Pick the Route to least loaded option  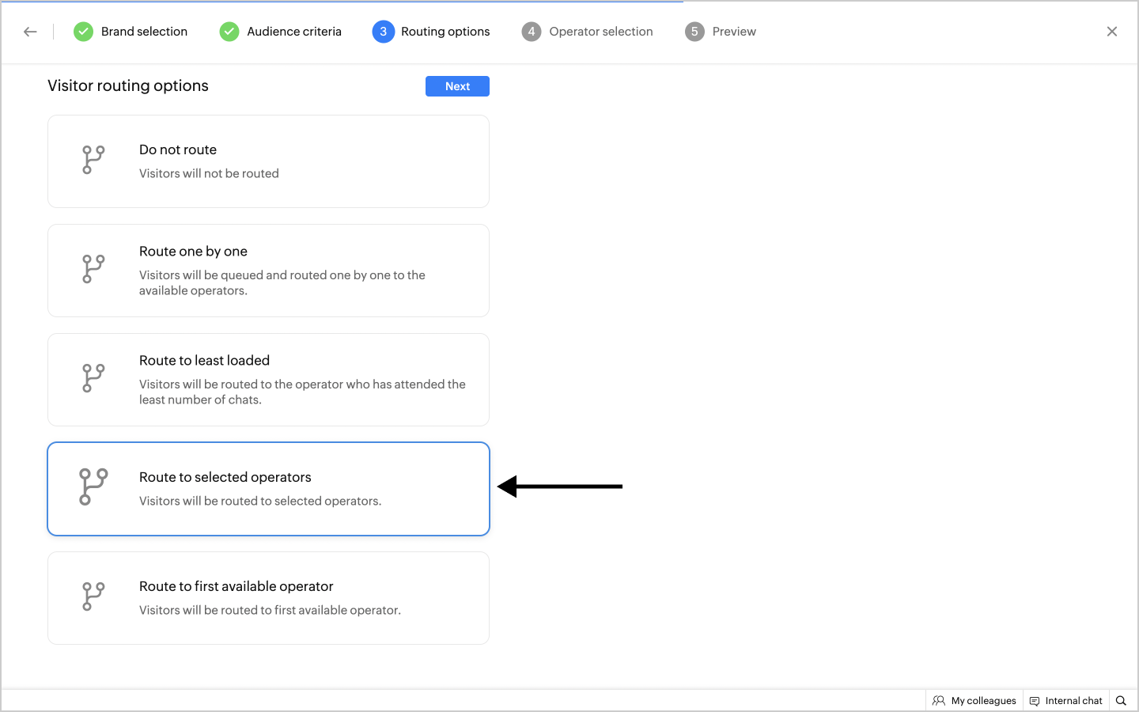[268, 380]
